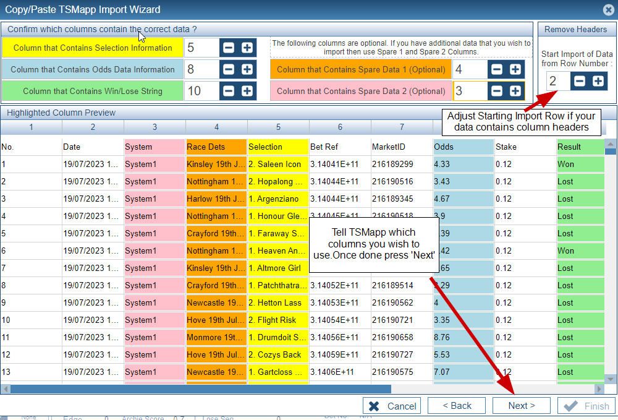Increase the Spare Data 1 column number
The height and width of the screenshot is (420, 618).
point(515,69)
